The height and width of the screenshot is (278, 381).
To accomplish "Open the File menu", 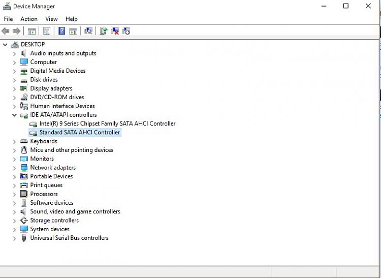I will pyautogui.click(x=9, y=19).
